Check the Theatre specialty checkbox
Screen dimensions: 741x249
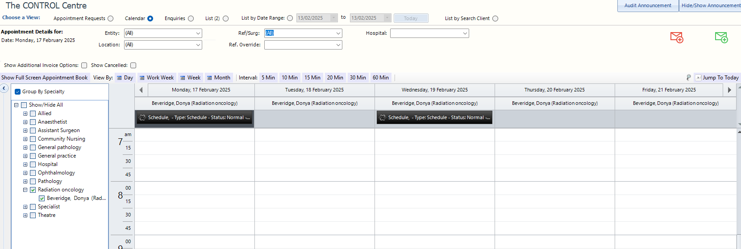point(33,216)
